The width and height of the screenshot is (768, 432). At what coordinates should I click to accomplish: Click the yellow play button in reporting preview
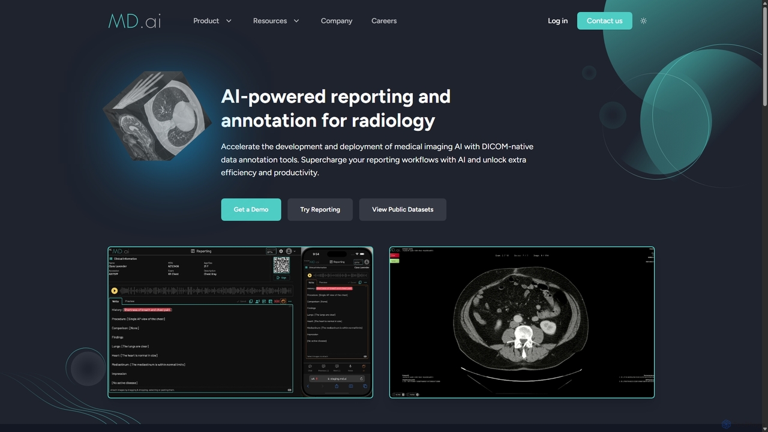pyautogui.click(x=115, y=291)
